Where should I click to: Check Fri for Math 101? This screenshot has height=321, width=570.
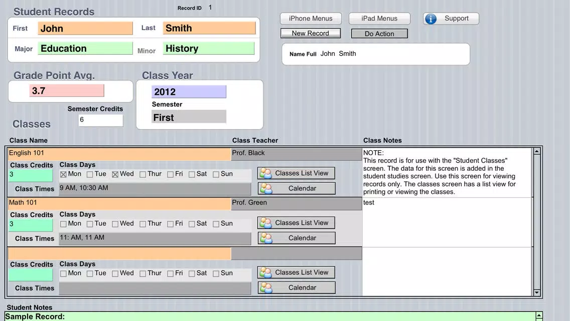(170, 224)
